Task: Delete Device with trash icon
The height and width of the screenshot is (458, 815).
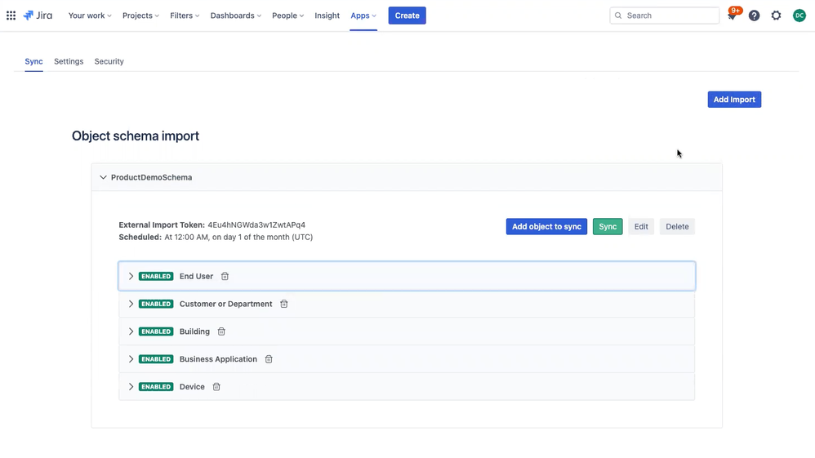Action: tap(216, 386)
